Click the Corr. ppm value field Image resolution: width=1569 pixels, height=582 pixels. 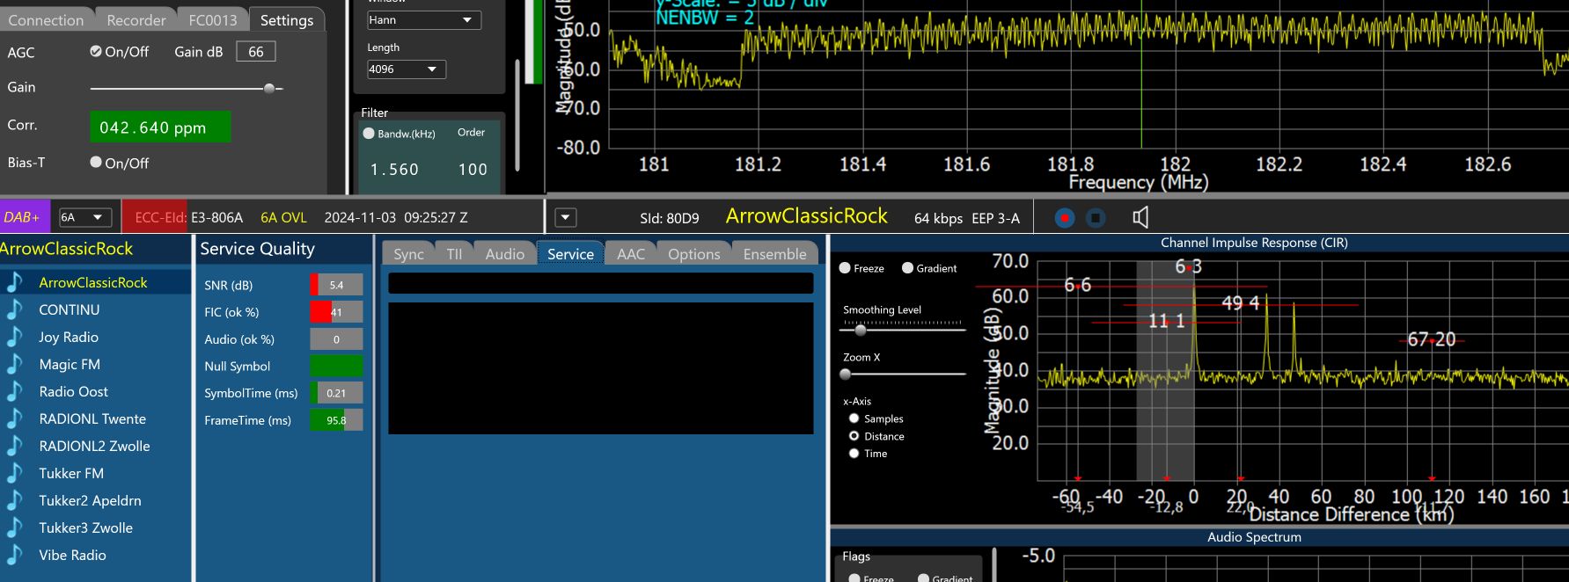point(159,127)
